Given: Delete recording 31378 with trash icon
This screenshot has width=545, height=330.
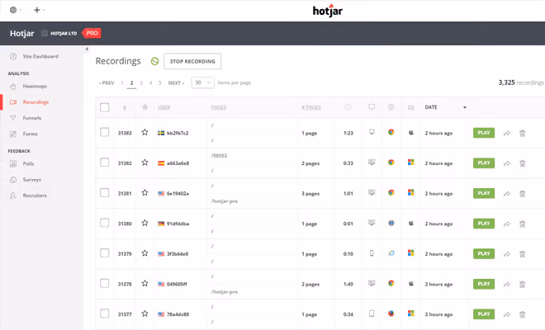Looking at the screenshot, I should point(522,284).
